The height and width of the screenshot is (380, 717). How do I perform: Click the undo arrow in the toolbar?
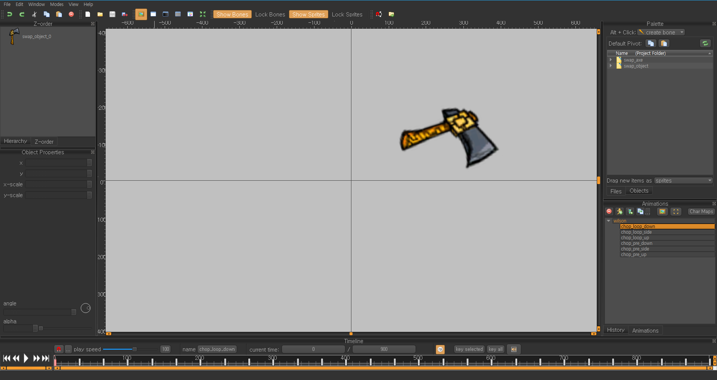click(x=10, y=14)
